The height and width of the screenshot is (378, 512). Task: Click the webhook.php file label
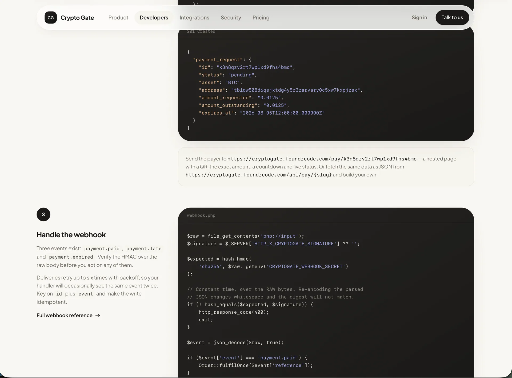point(201,215)
